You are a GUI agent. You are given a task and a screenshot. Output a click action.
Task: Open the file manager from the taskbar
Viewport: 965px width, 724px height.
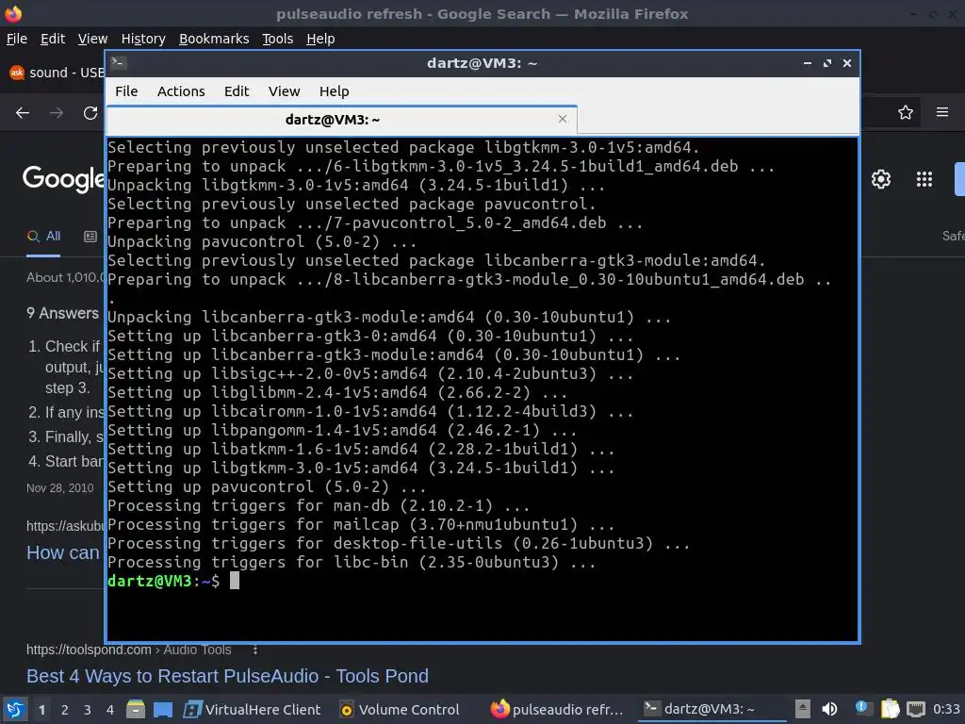(136, 709)
